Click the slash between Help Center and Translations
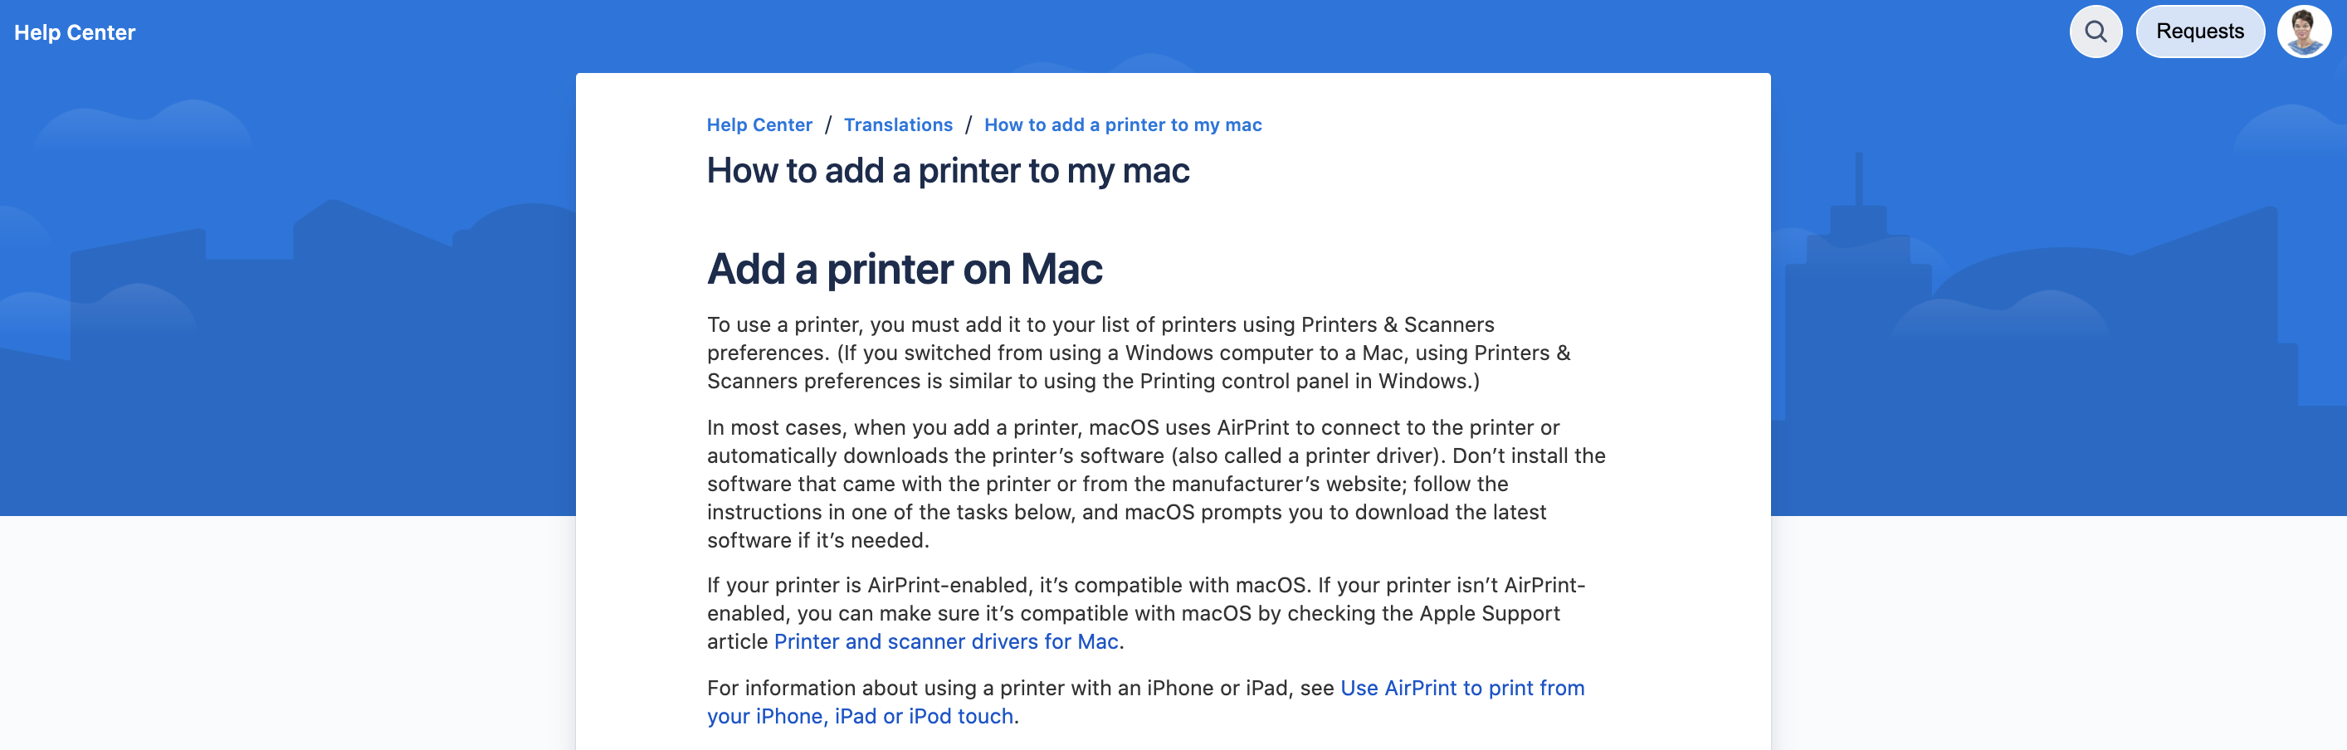Screen dimensions: 2347x750 point(828,124)
